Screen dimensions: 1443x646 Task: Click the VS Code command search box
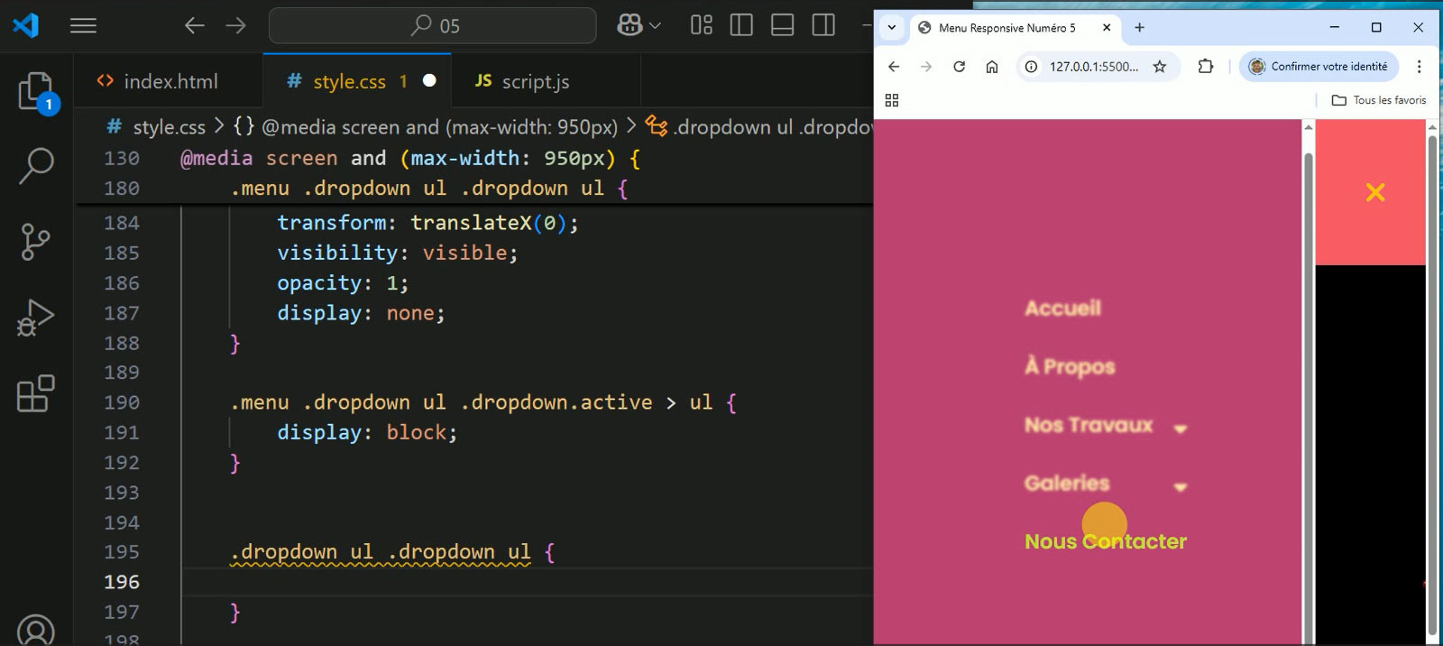click(x=433, y=25)
